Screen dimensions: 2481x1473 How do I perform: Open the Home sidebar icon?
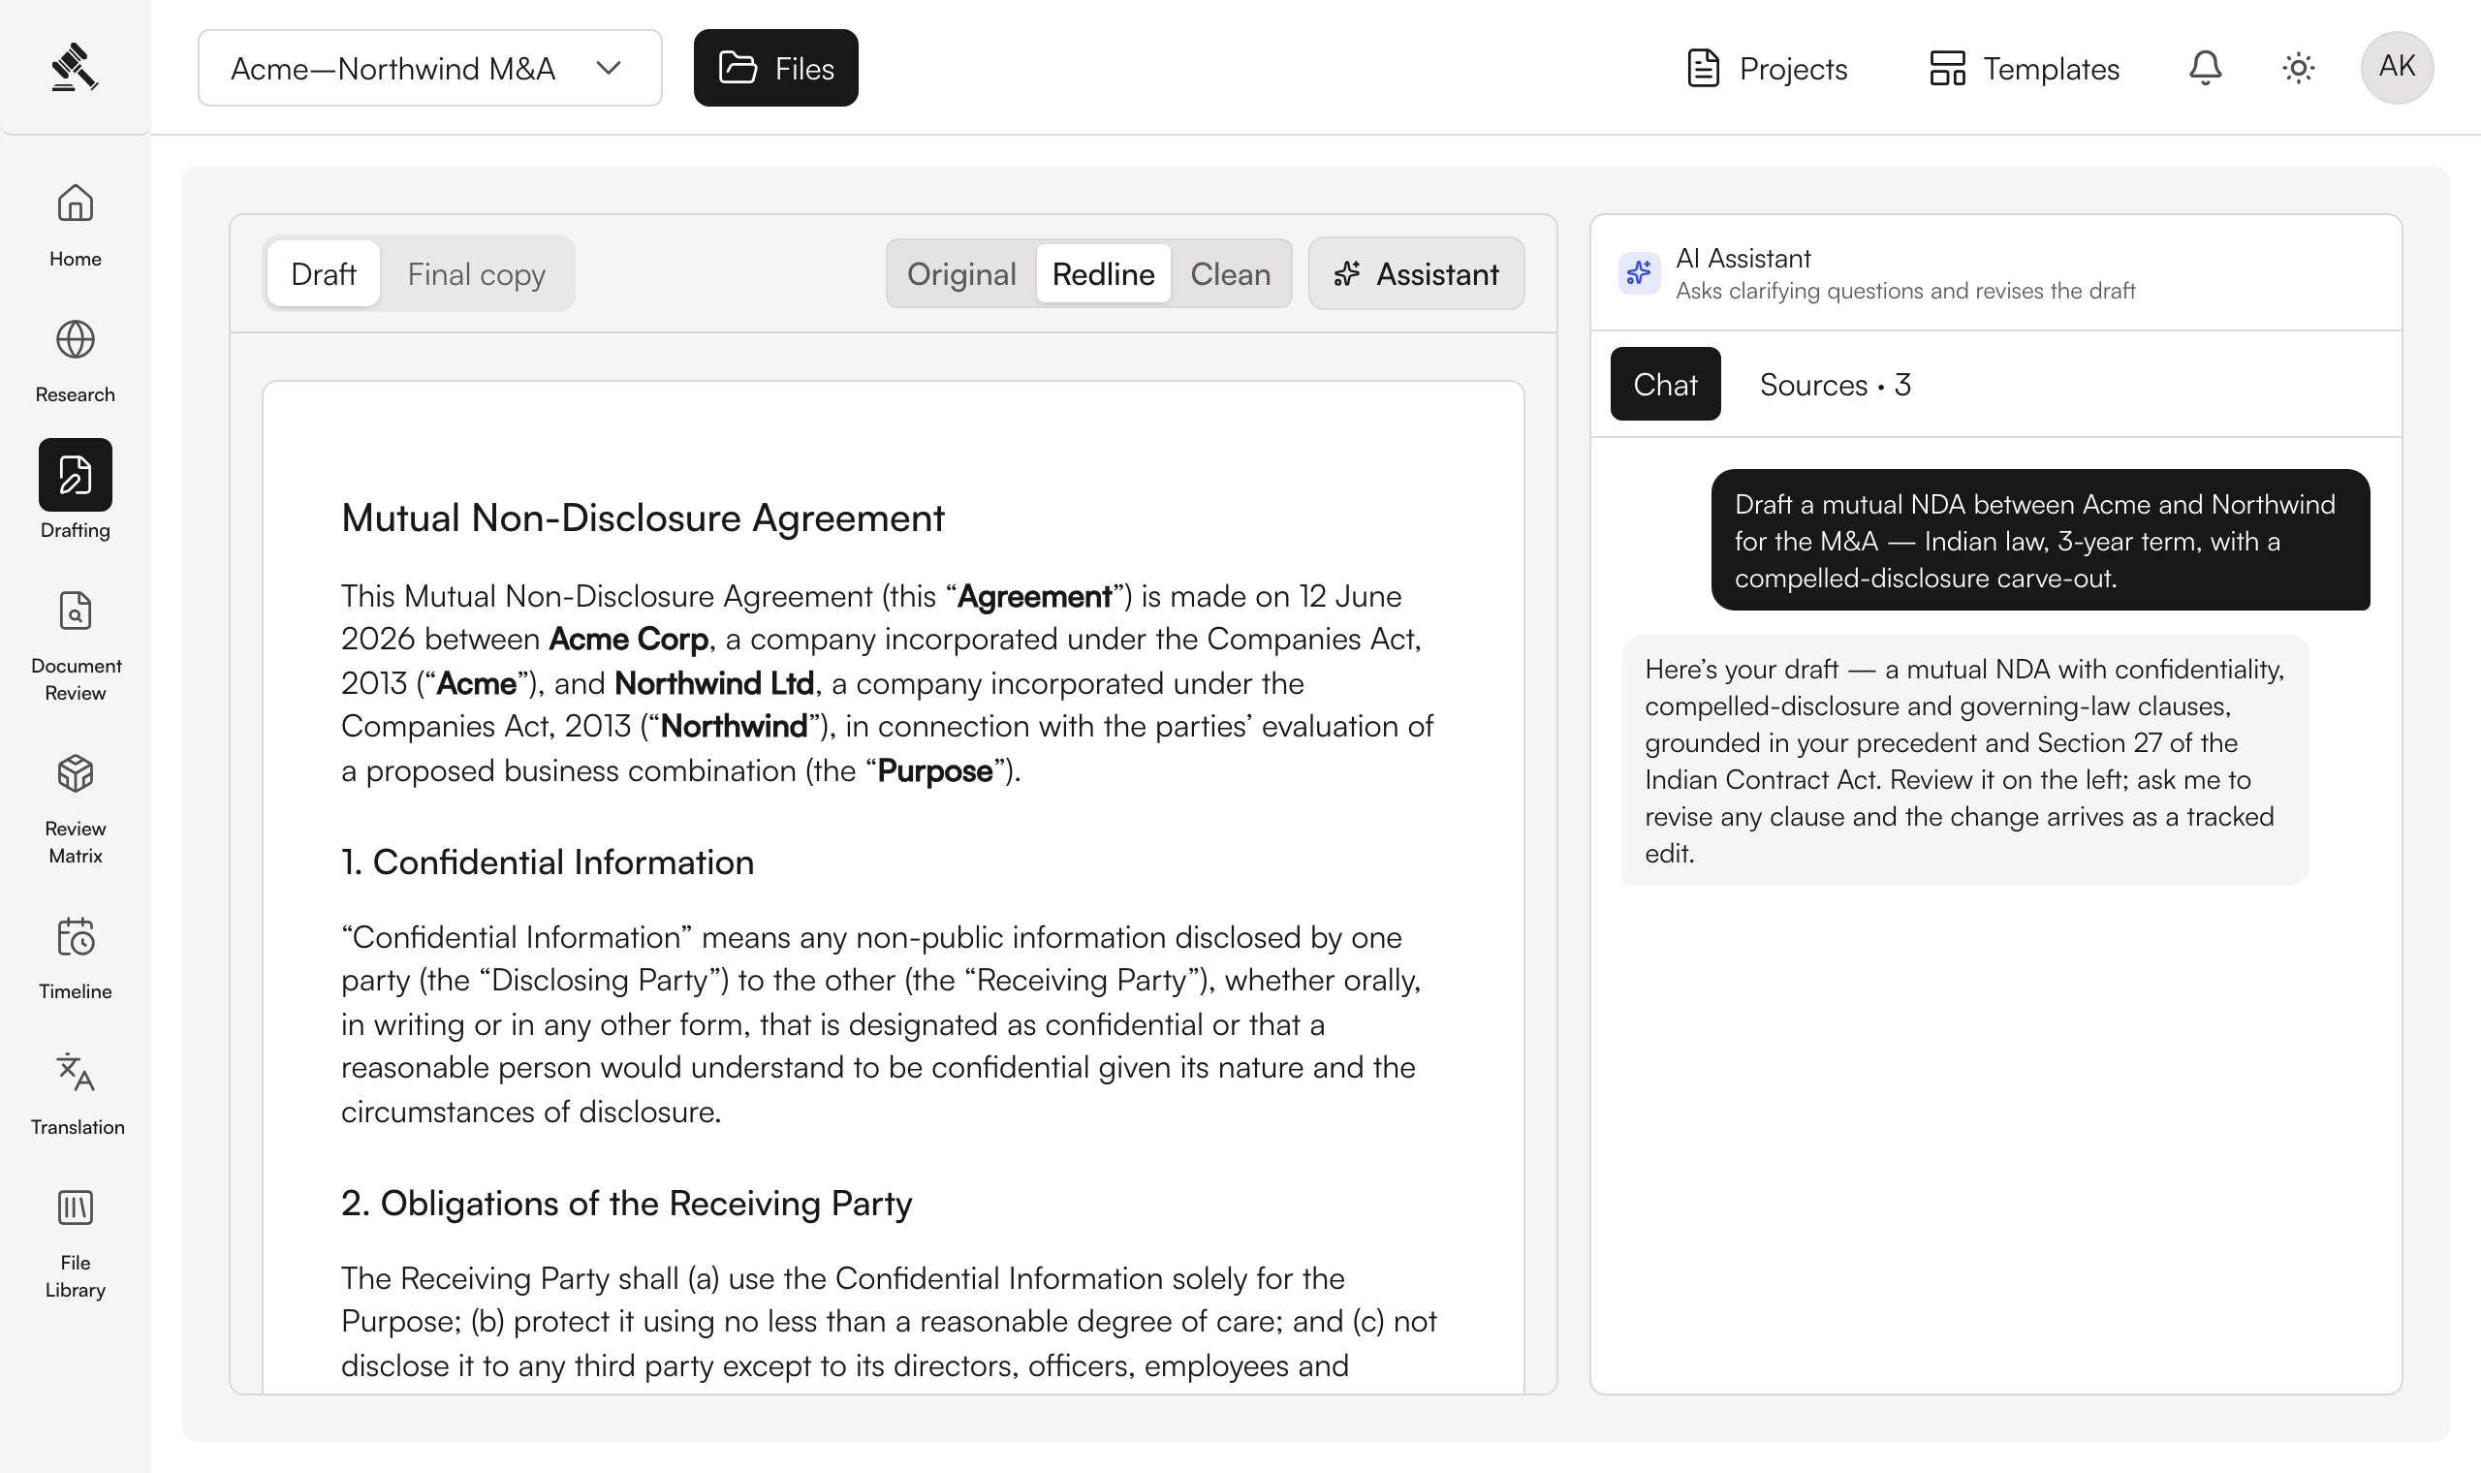pos(76,204)
